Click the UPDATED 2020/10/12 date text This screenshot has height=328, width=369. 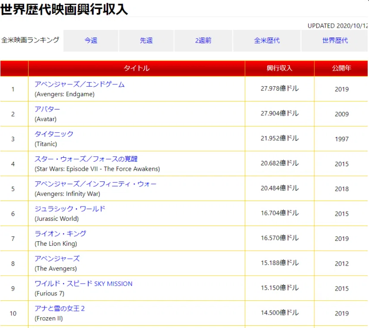coord(337,26)
